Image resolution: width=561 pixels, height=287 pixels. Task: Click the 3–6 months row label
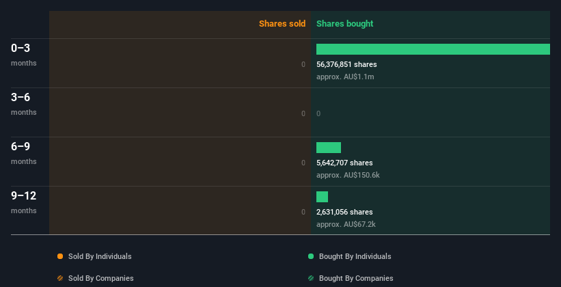(x=24, y=104)
